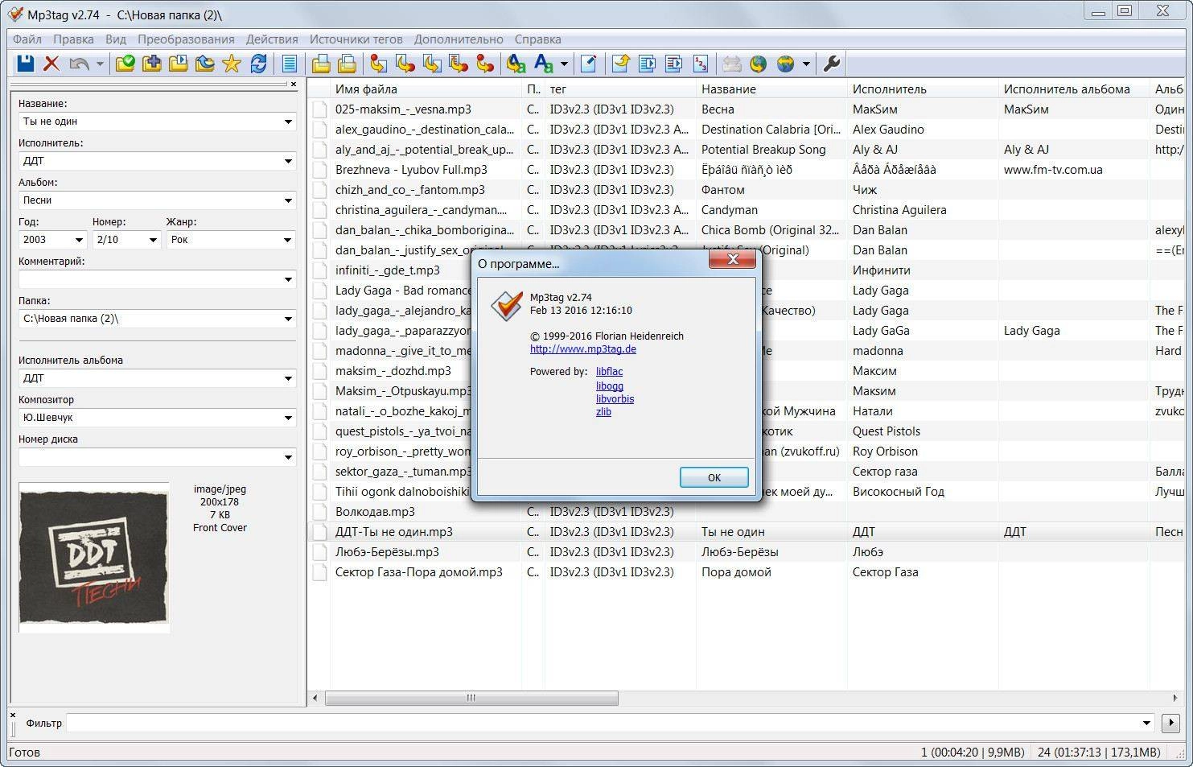
Task: Open the libvorbis link
Action: coord(615,399)
